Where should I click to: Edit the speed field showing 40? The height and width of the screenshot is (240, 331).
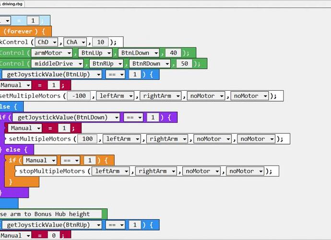[x=174, y=53]
